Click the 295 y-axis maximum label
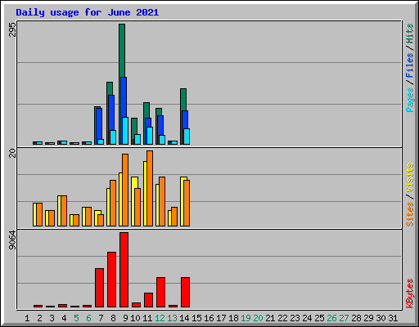Image resolution: width=419 pixels, height=327 pixels. 12,29
